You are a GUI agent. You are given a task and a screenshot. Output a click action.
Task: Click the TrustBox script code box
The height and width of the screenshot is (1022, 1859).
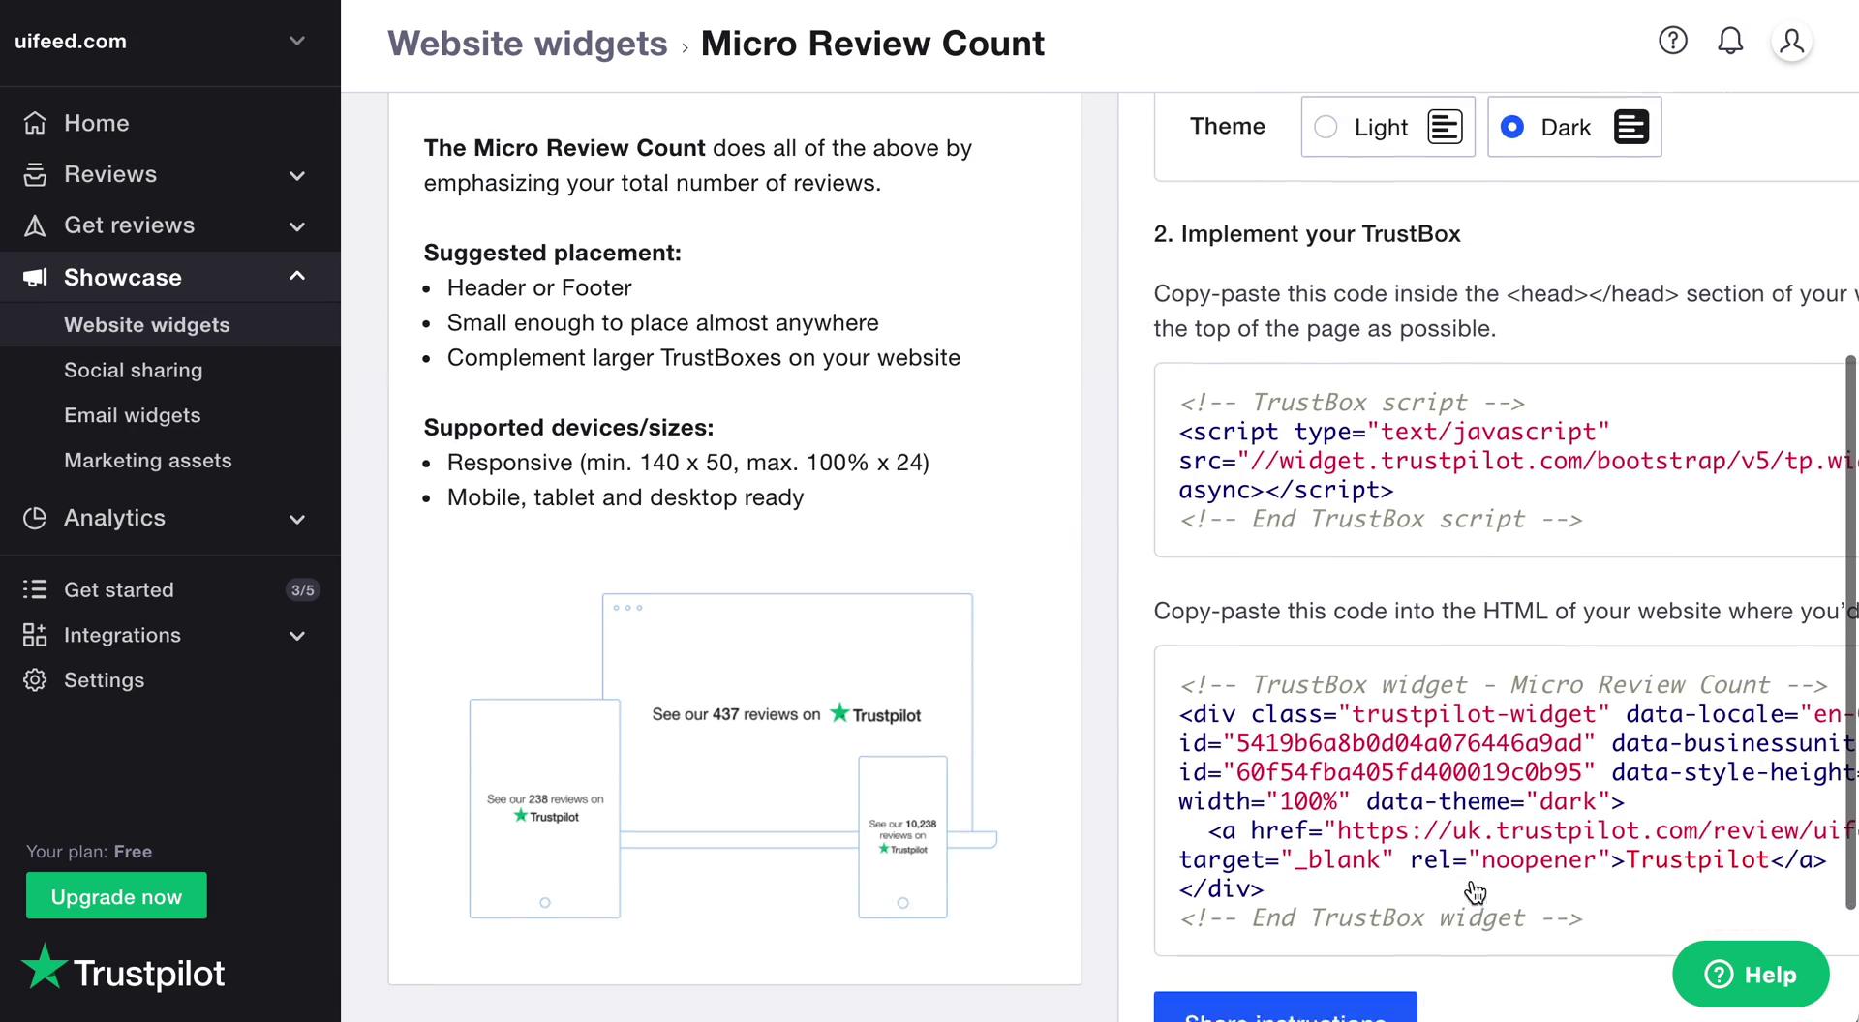[x=1506, y=460]
